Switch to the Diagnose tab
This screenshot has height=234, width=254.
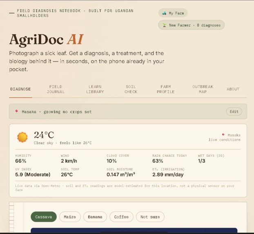click(20, 89)
